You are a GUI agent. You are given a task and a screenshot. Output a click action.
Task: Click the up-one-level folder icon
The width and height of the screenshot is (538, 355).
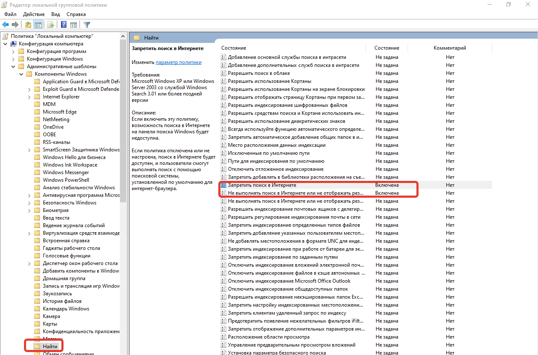pos(28,25)
